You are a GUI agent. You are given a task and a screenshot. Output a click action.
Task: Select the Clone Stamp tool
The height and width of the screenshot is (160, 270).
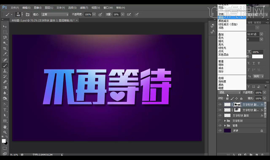click(5, 71)
